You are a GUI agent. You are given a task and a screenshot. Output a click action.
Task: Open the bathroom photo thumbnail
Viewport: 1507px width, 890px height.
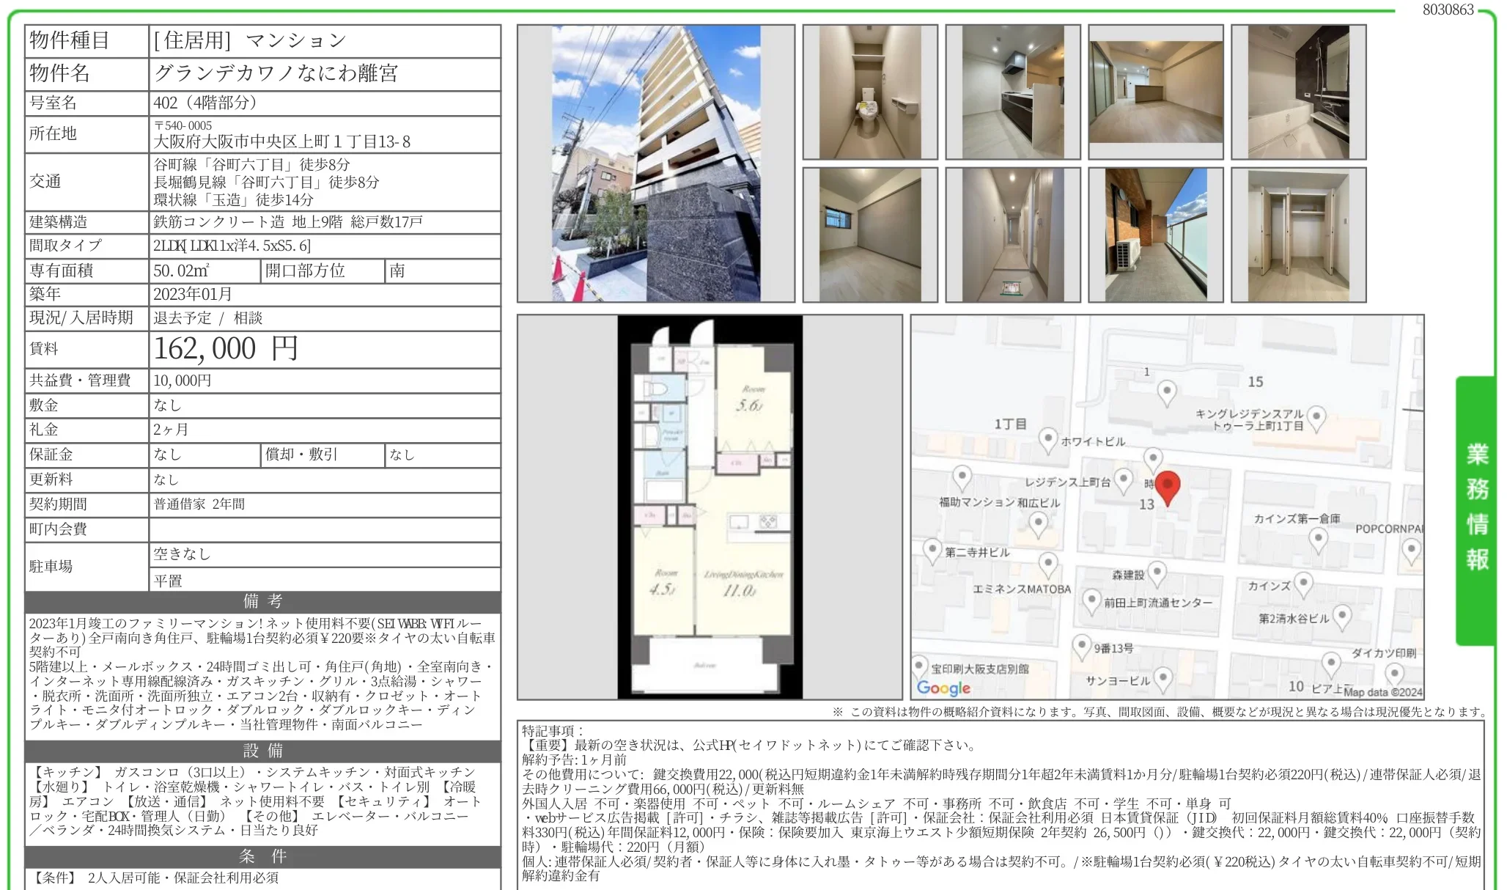(1298, 92)
